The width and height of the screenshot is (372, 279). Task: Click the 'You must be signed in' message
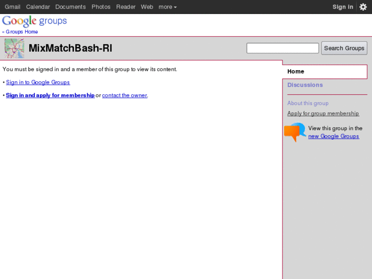(x=90, y=69)
